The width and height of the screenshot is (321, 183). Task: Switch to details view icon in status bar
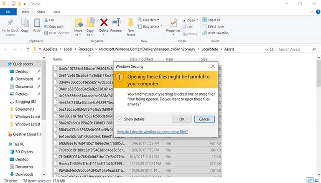coord(311,180)
